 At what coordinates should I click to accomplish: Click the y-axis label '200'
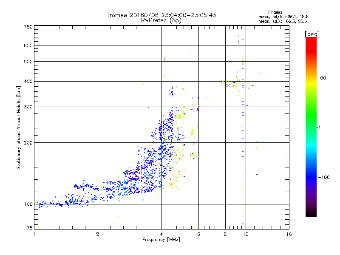(28, 143)
